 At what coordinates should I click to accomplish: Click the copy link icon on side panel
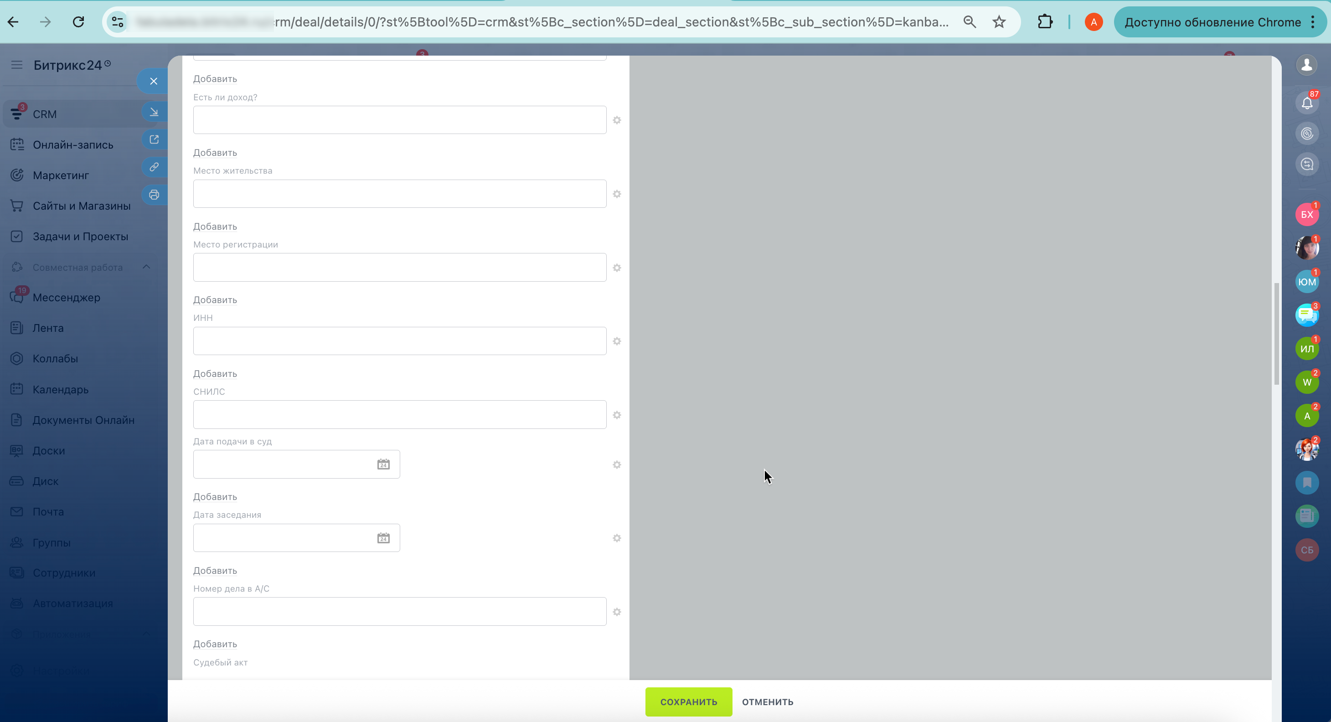pos(154,167)
